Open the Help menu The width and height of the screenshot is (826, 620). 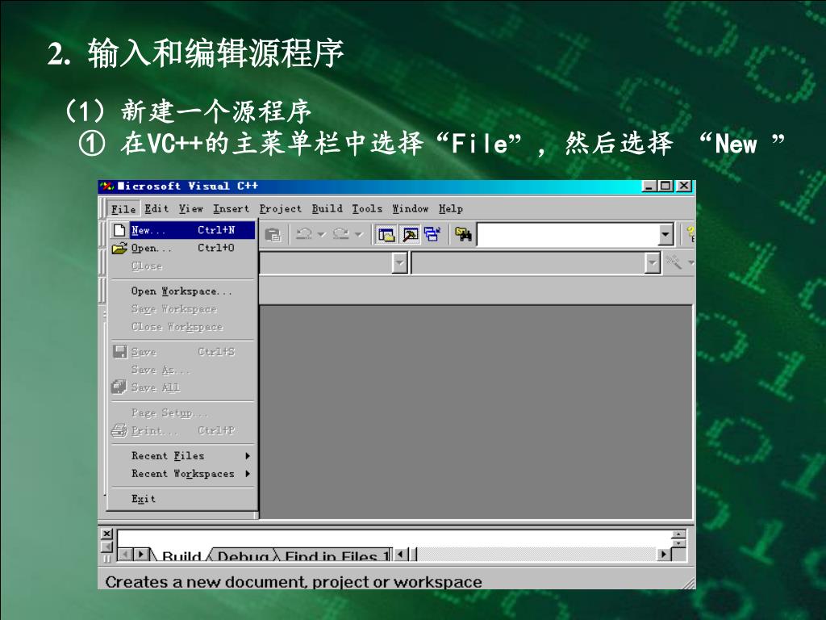(450, 209)
